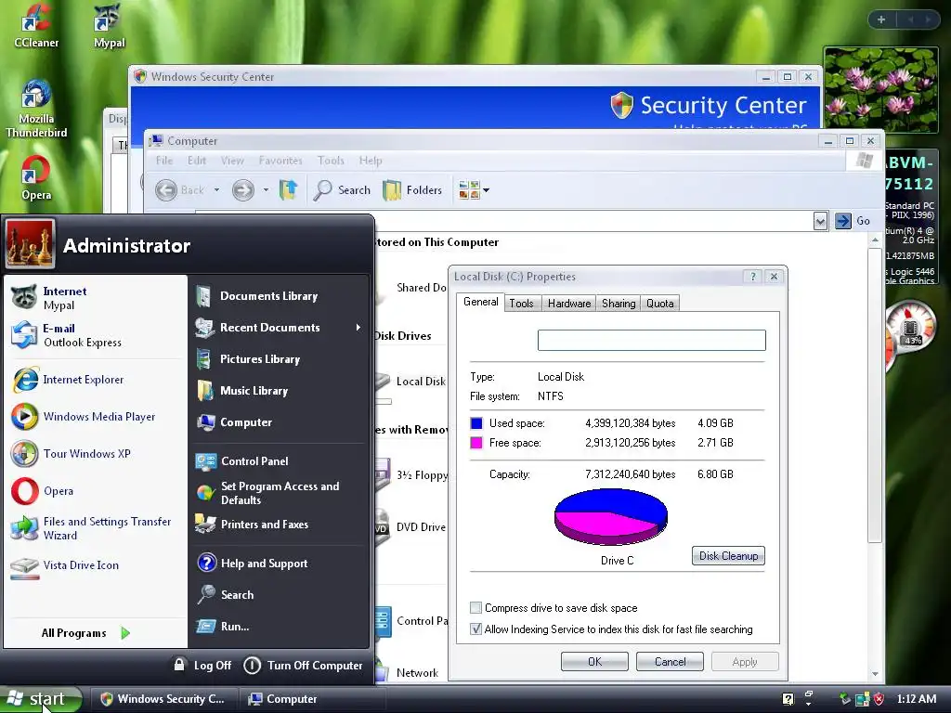This screenshot has width=951, height=713.
Task: Open Forward button history dropdown arrow
Action: 266,189
